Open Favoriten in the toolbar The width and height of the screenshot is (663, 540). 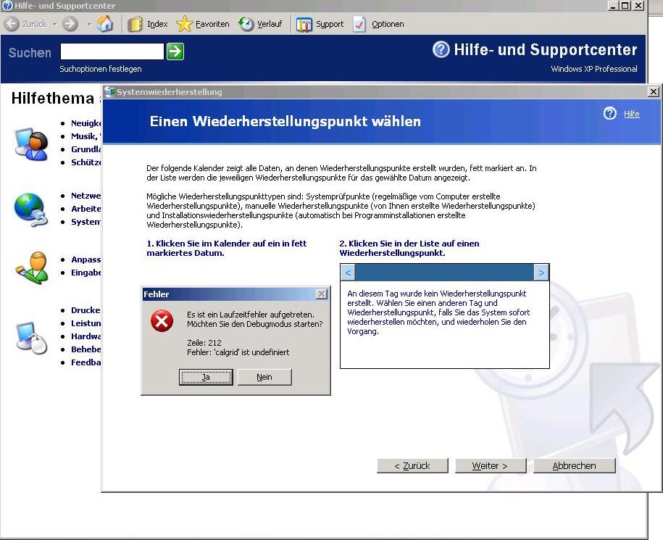[203, 24]
